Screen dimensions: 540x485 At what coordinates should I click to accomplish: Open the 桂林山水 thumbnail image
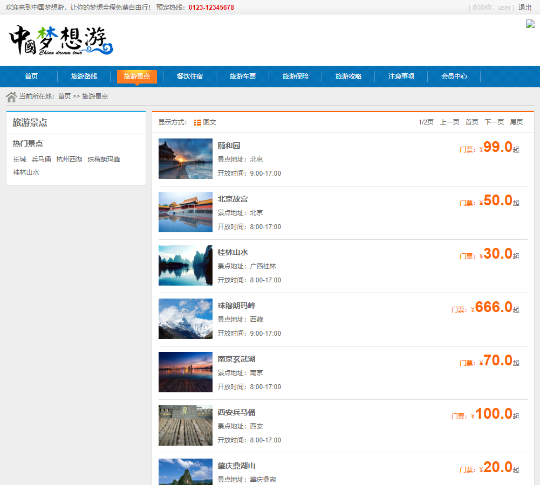click(x=186, y=265)
